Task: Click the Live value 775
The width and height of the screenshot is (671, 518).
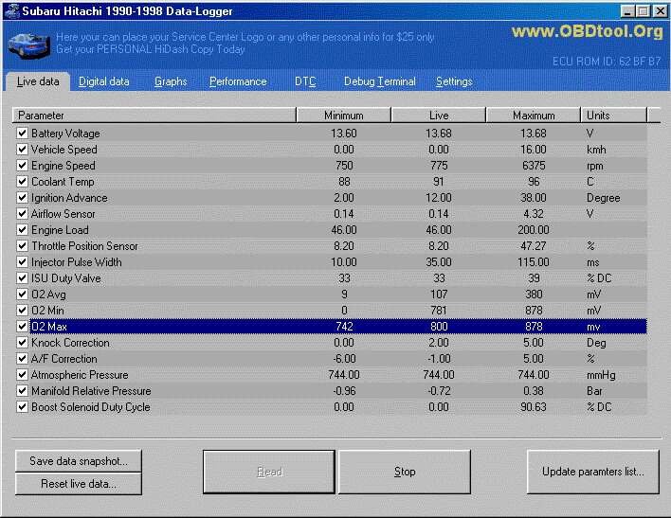Action: 439,166
